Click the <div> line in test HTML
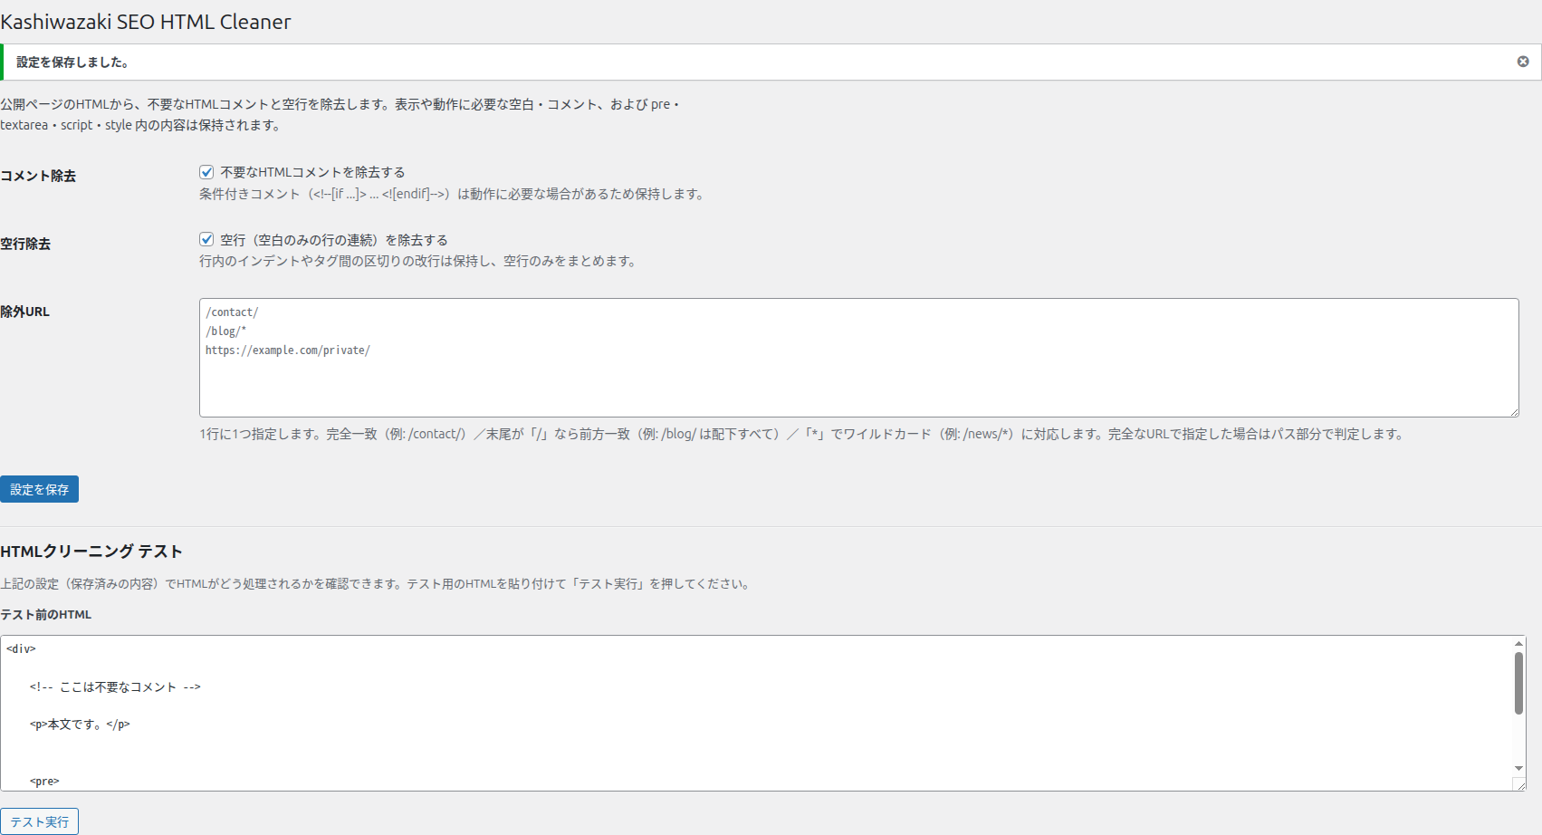The width and height of the screenshot is (1542, 835). pyautogui.click(x=21, y=649)
